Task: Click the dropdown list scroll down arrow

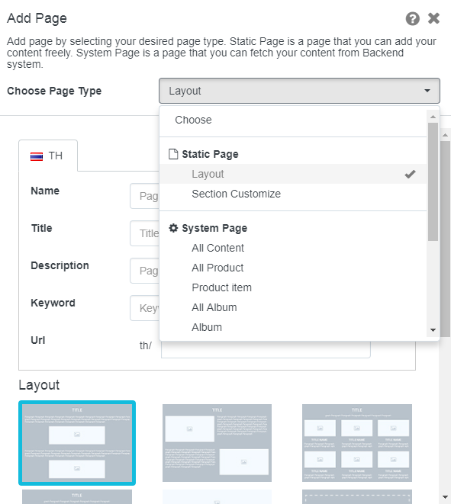Action: (433, 330)
